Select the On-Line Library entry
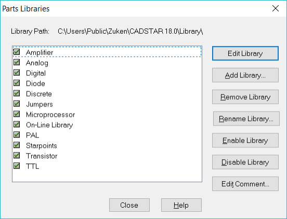 (49, 125)
